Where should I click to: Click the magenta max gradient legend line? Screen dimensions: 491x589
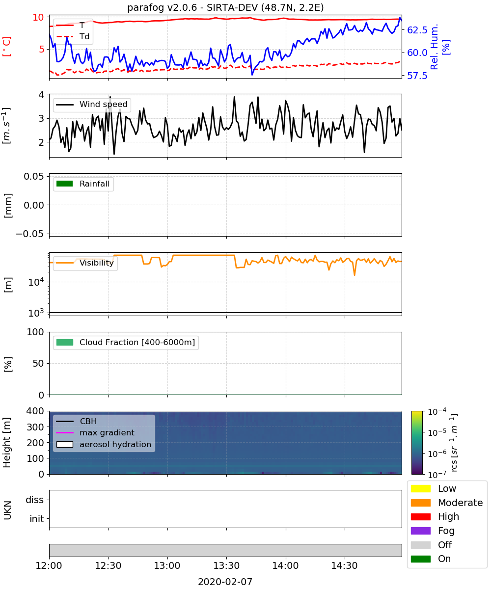click(x=64, y=433)
